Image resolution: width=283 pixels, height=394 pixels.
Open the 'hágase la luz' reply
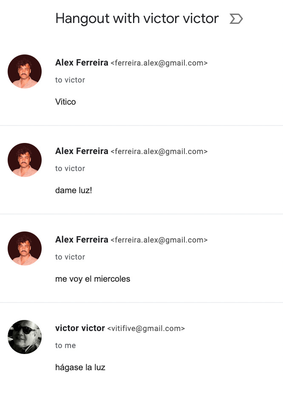point(80,367)
